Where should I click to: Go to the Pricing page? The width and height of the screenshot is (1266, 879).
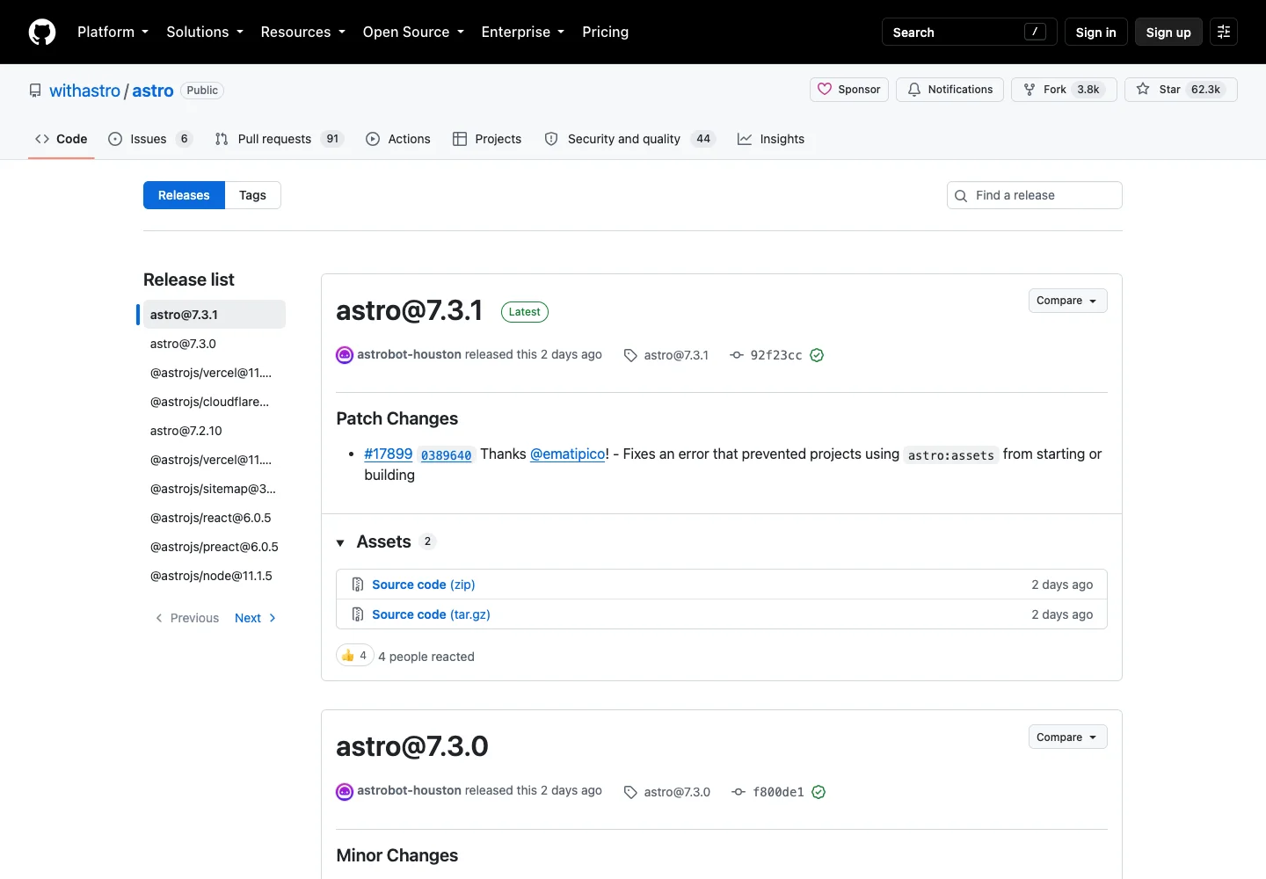(605, 32)
